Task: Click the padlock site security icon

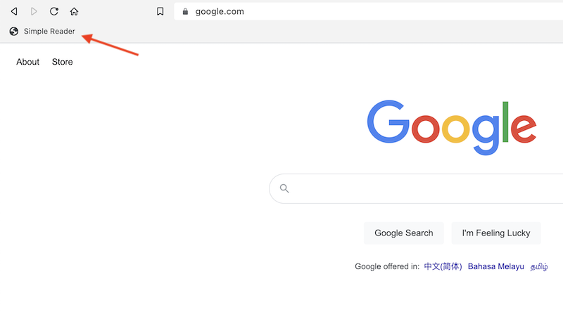Action: [185, 11]
